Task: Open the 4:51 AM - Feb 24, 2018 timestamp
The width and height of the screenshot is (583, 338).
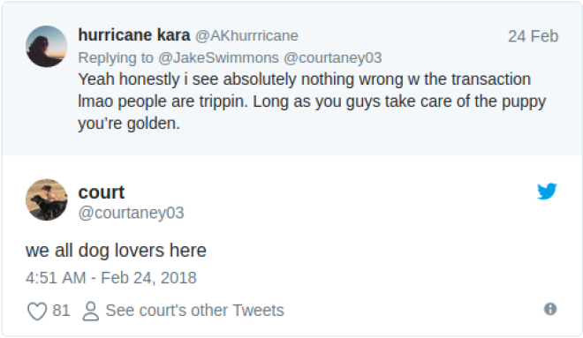Action: [110, 278]
